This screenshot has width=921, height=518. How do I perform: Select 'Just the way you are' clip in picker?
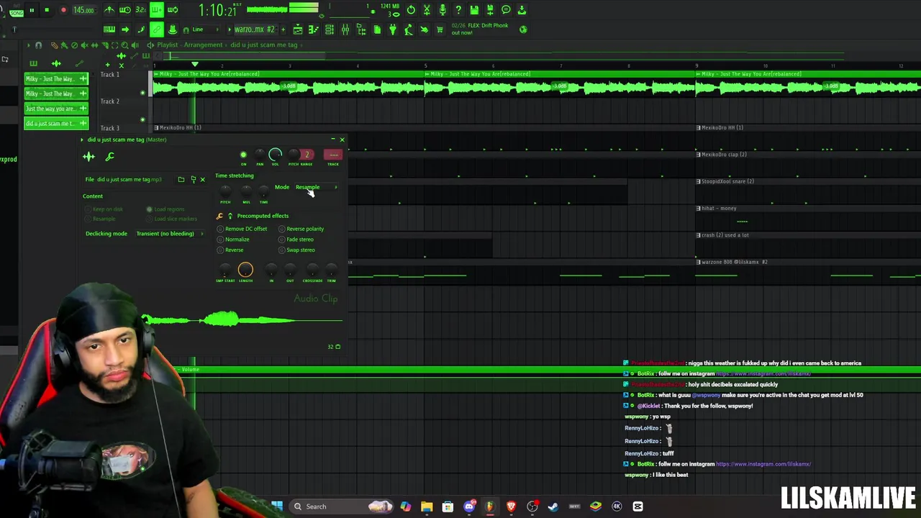coord(56,109)
